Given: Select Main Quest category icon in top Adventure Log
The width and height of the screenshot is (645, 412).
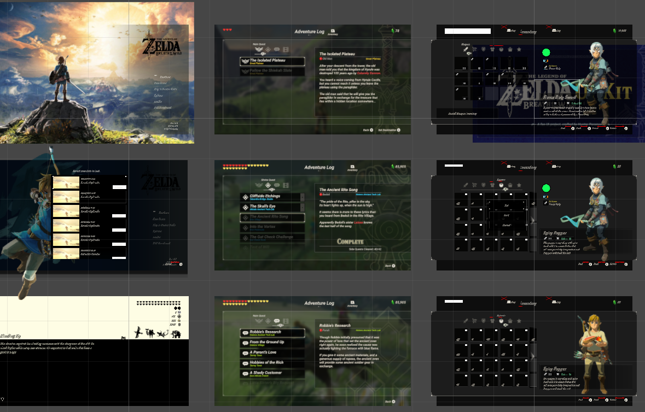Looking at the screenshot, I should tap(259, 49).
